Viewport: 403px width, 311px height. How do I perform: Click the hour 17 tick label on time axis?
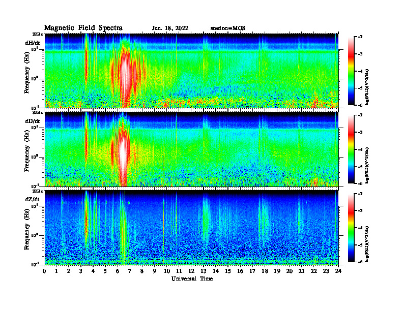tap(252, 271)
